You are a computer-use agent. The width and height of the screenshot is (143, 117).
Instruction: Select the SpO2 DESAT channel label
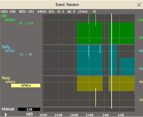[8, 49]
